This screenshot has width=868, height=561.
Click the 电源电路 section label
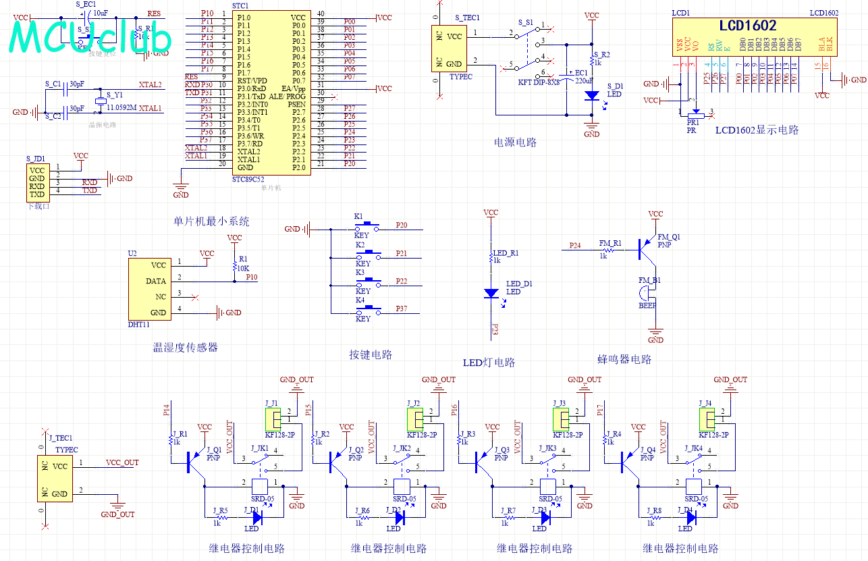(516, 142)
